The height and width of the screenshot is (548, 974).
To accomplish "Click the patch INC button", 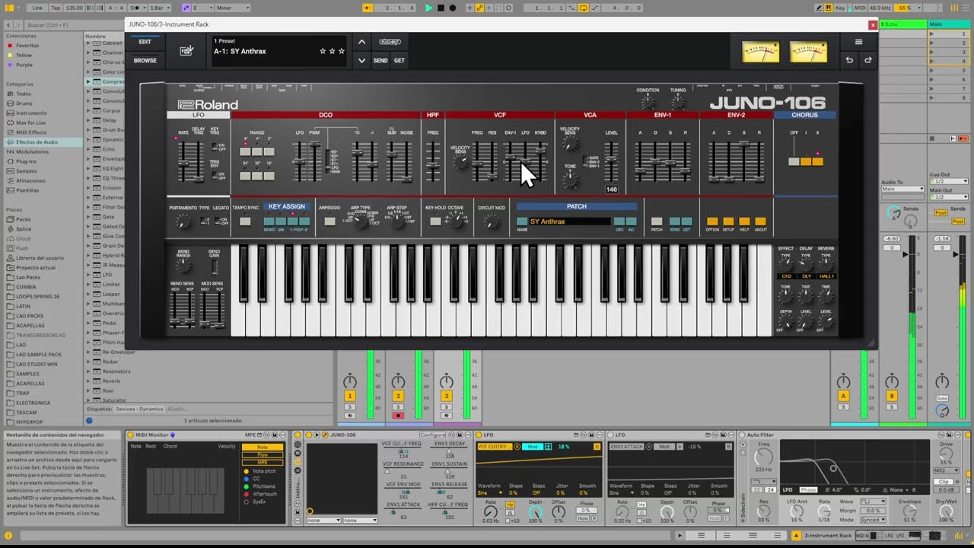I will 631,221.
